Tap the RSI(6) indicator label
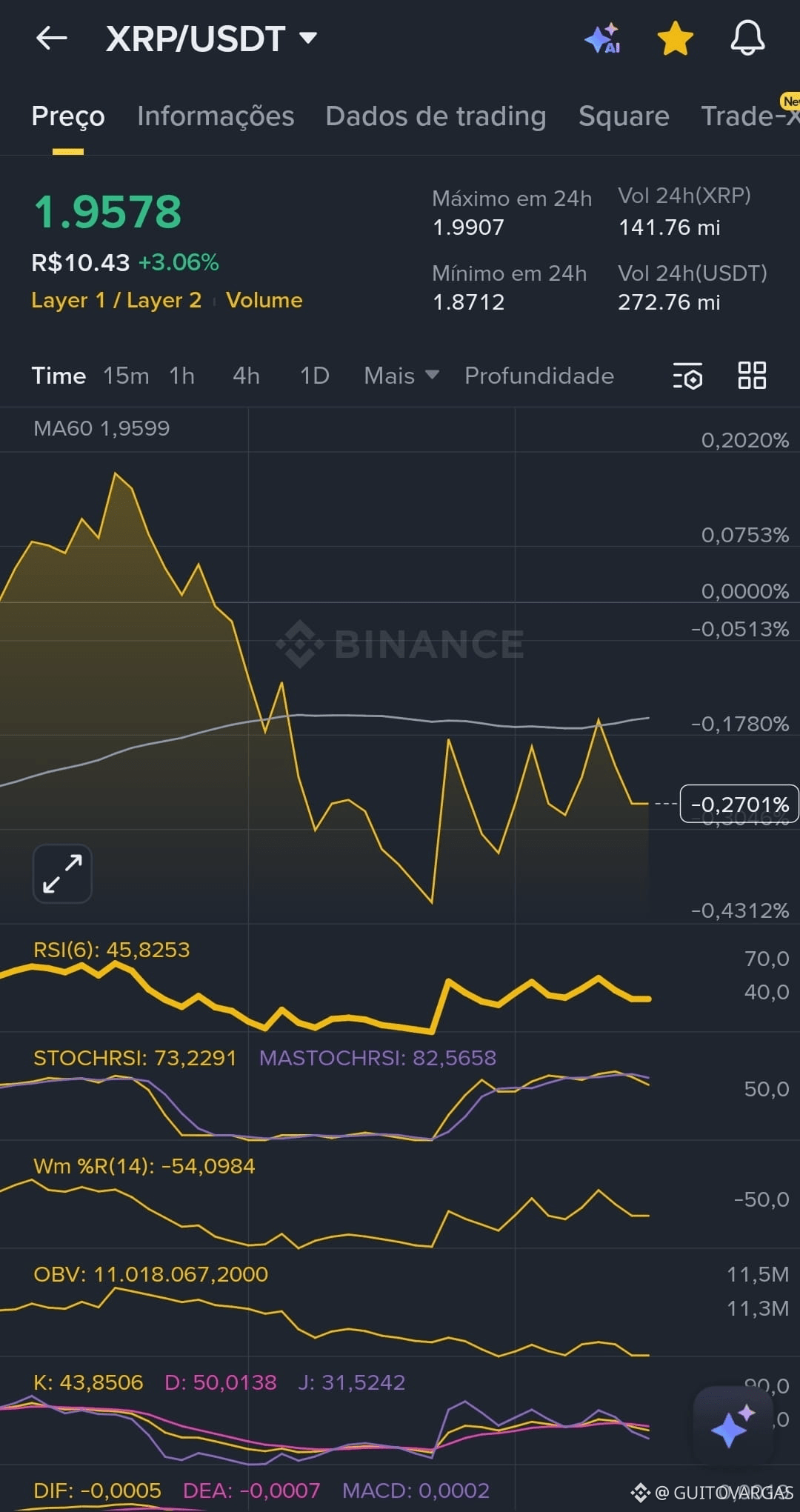The width and height of the screenshot is (800, 1512). pos(112,950)
